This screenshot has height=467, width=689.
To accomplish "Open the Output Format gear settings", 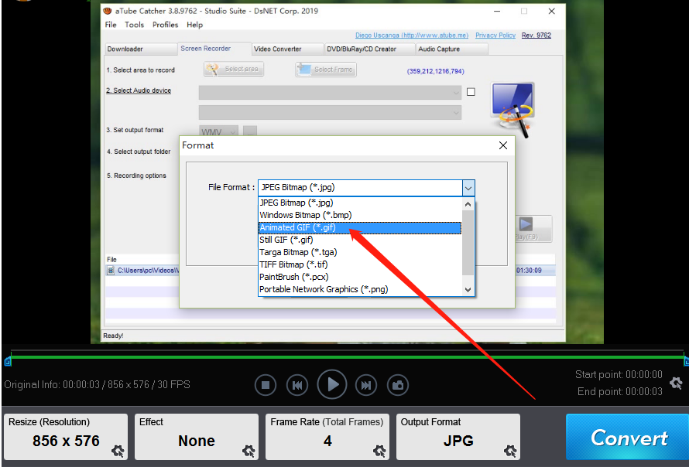I will 510,451.
